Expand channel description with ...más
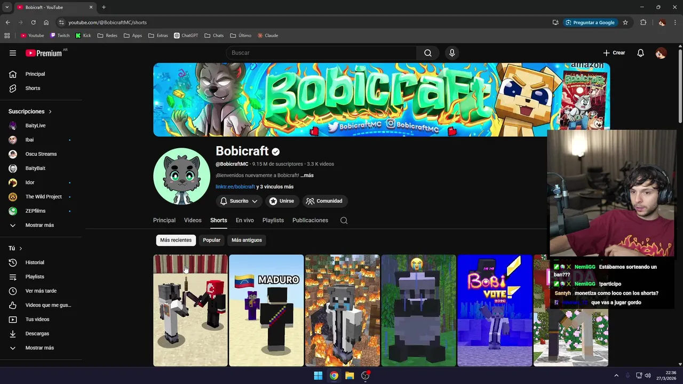Screen dimensions: 683x384 (307, 175)
